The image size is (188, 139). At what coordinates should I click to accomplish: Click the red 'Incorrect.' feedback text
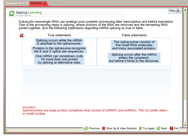(x=29, y=107)
